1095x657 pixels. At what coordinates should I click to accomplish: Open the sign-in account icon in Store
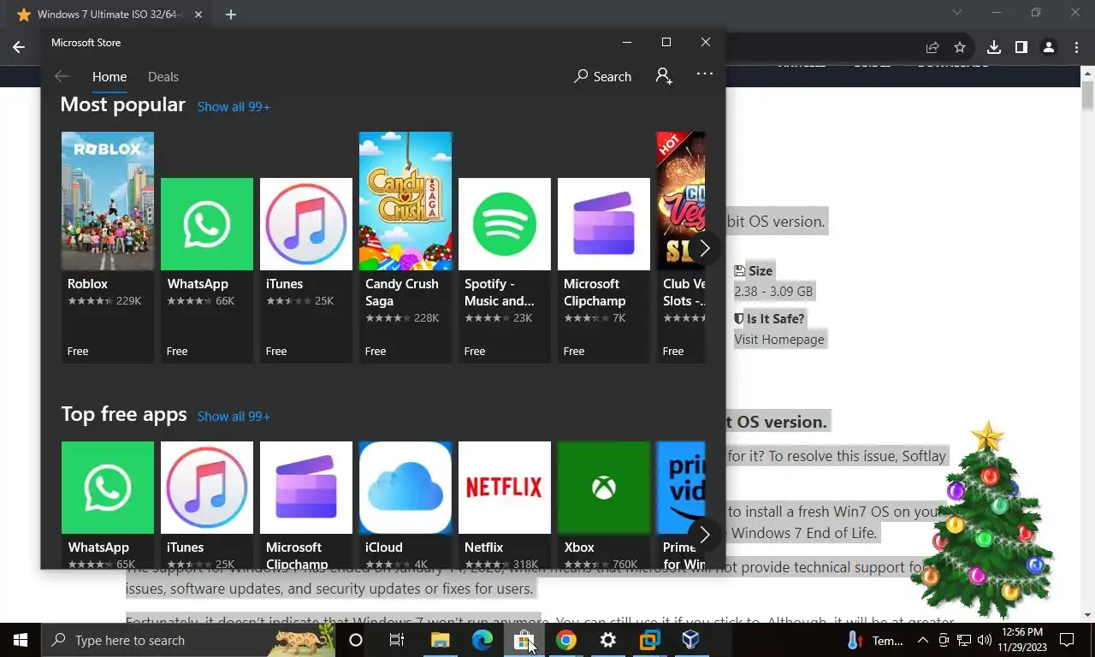664,76
